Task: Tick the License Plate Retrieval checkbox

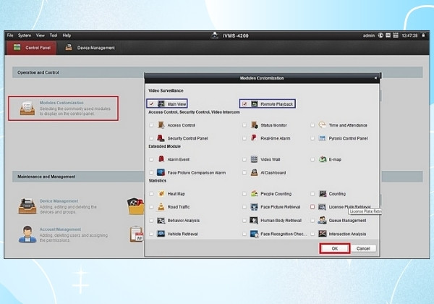Action: 312,207
